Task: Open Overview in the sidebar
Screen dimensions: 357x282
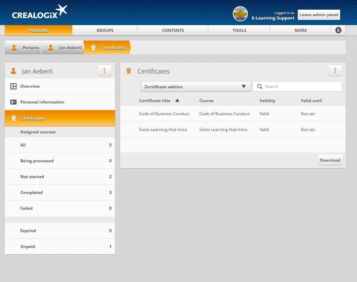Action: (60, 86)
